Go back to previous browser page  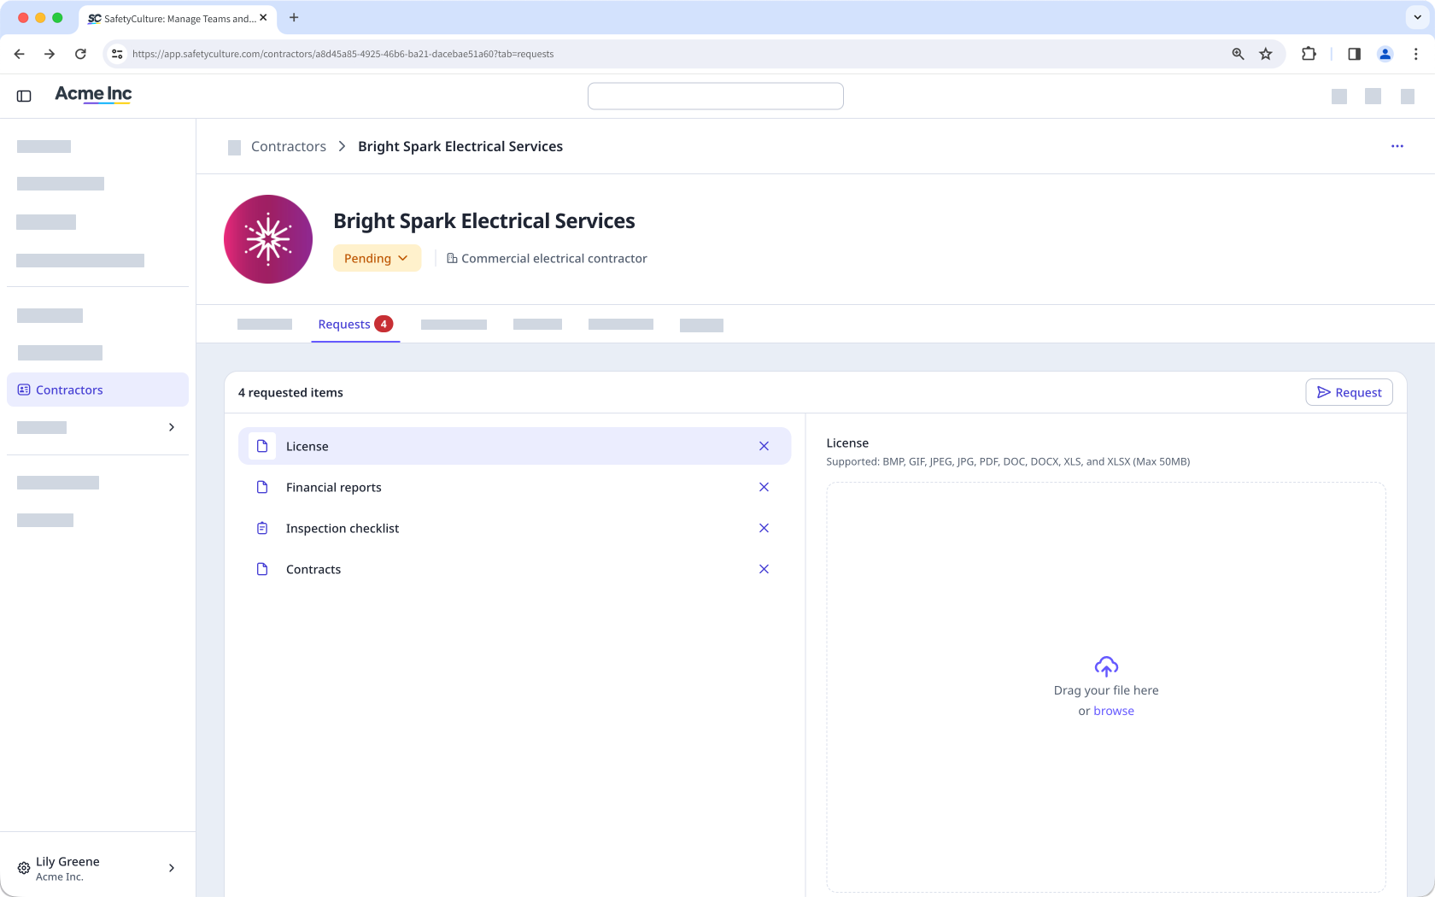pyautogui.click(x=20, y=54)
